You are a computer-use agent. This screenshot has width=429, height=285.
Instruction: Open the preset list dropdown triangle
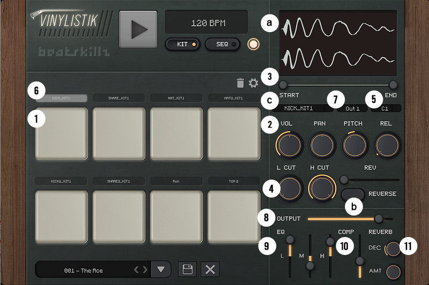[x=161, y=269]
